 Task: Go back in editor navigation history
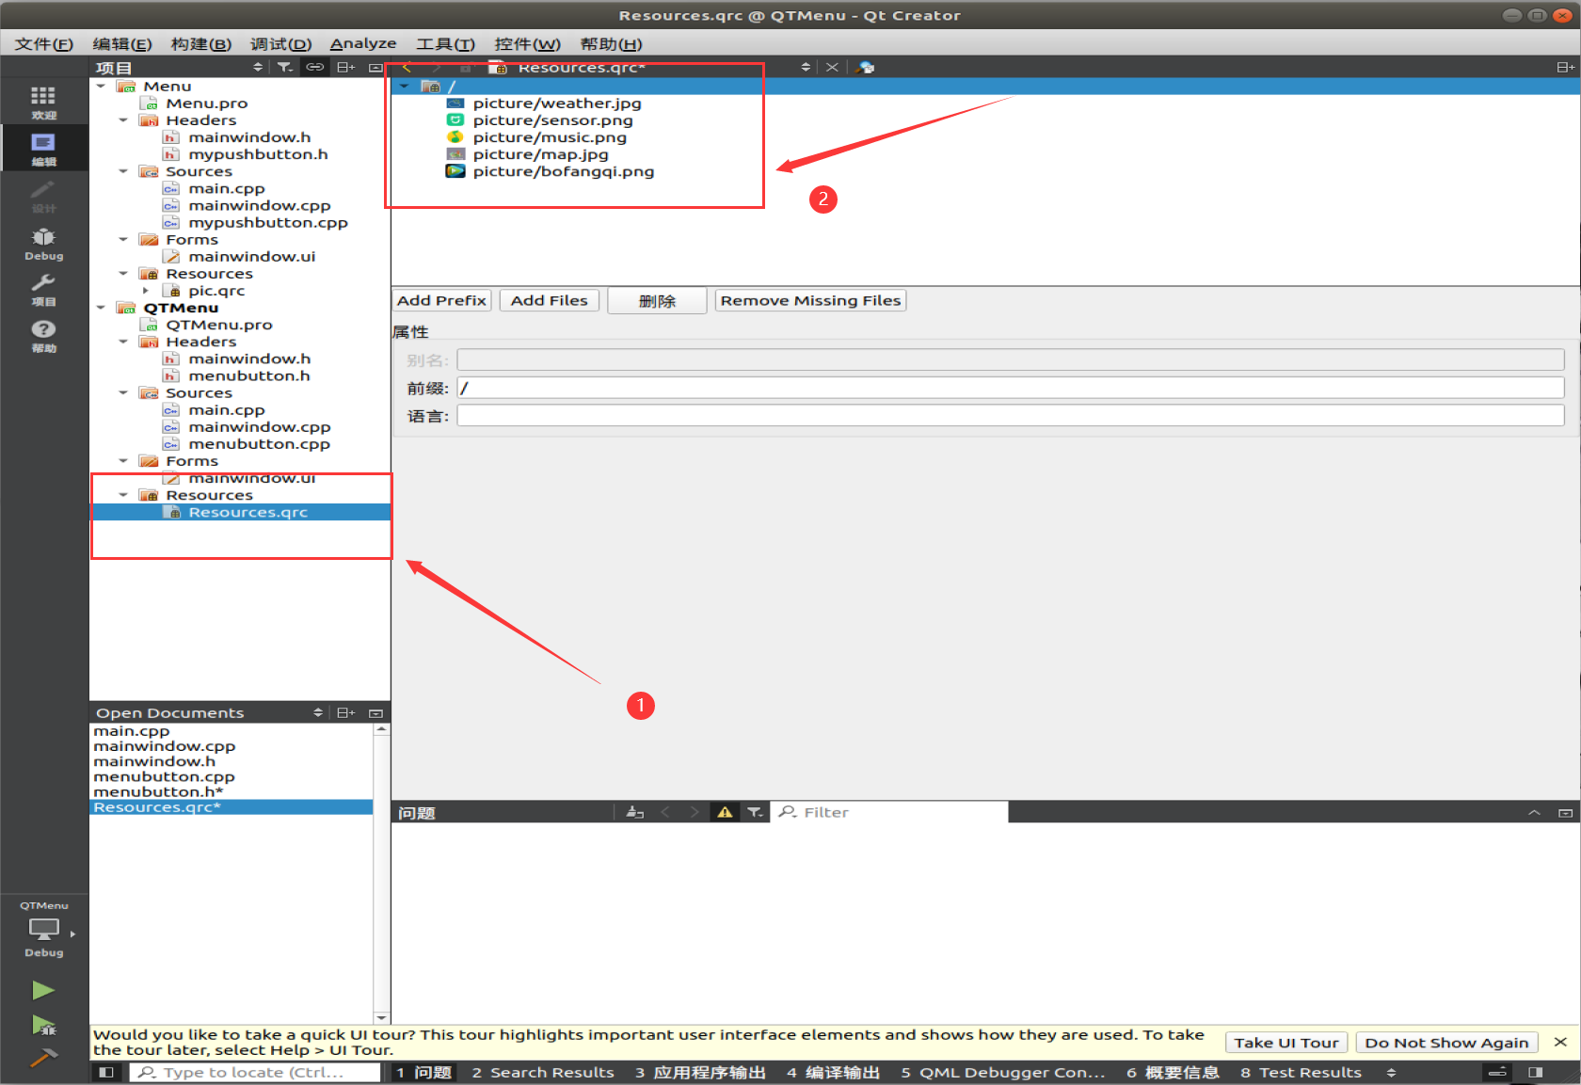[x=407, y=67]
